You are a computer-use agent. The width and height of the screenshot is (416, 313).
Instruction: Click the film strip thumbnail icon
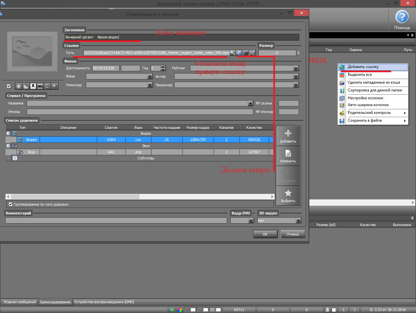click(x=47, y=86)
